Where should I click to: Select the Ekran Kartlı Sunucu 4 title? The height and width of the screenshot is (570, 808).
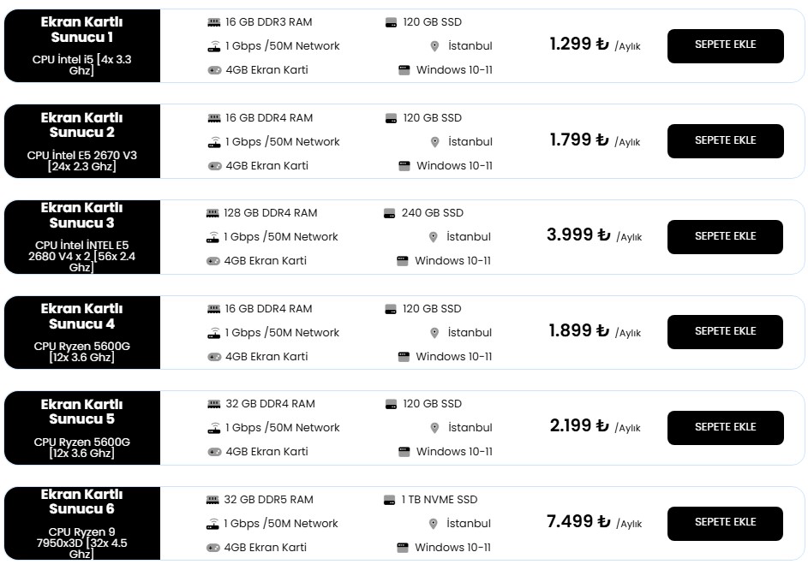tap(82, 316)
